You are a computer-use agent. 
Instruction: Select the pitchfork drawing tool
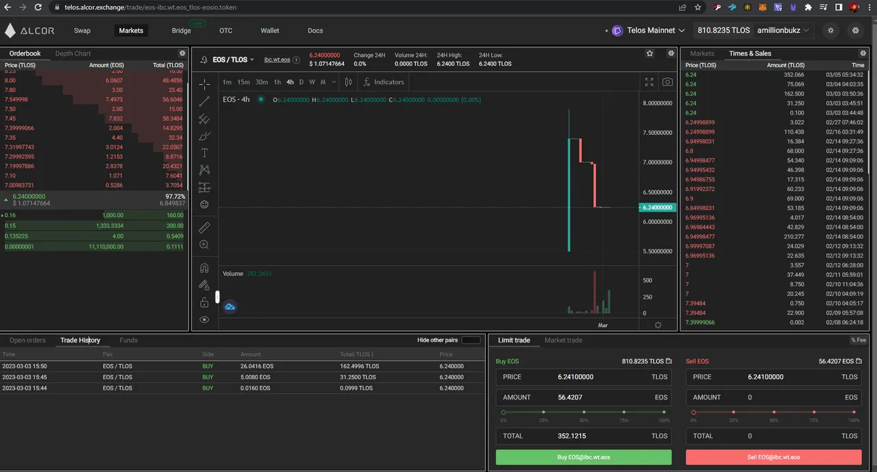(x=204, y=119)
